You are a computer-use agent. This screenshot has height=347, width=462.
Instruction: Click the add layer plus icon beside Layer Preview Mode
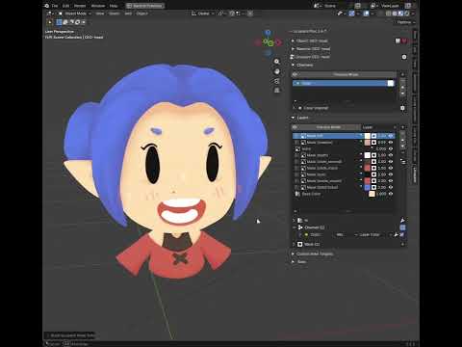(403, 127)
